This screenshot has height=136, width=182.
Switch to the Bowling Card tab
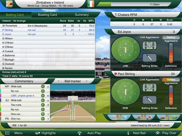point(47,15)
